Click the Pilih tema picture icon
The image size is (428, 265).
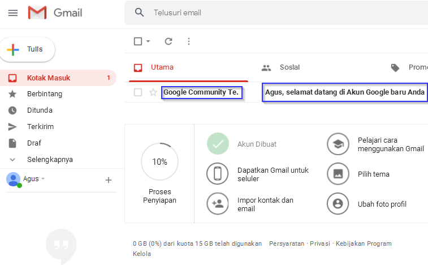click(338, 174)
